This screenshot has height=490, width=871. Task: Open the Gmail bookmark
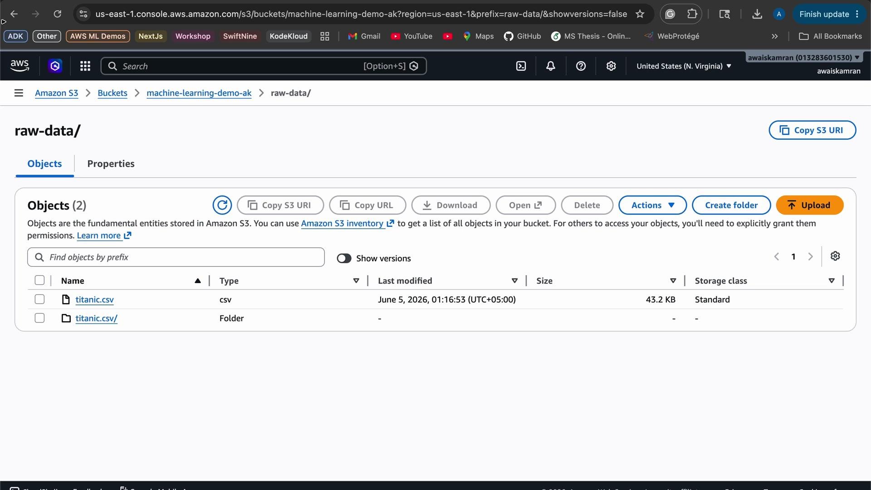click(364, 36)
